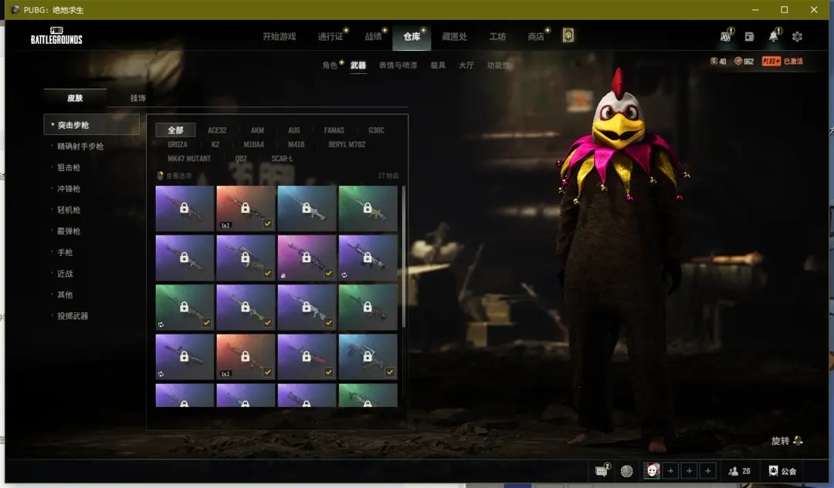The image size is (834, 488).
Task: Open the events icon with alert badge
Action: click(x=726, y=36)
